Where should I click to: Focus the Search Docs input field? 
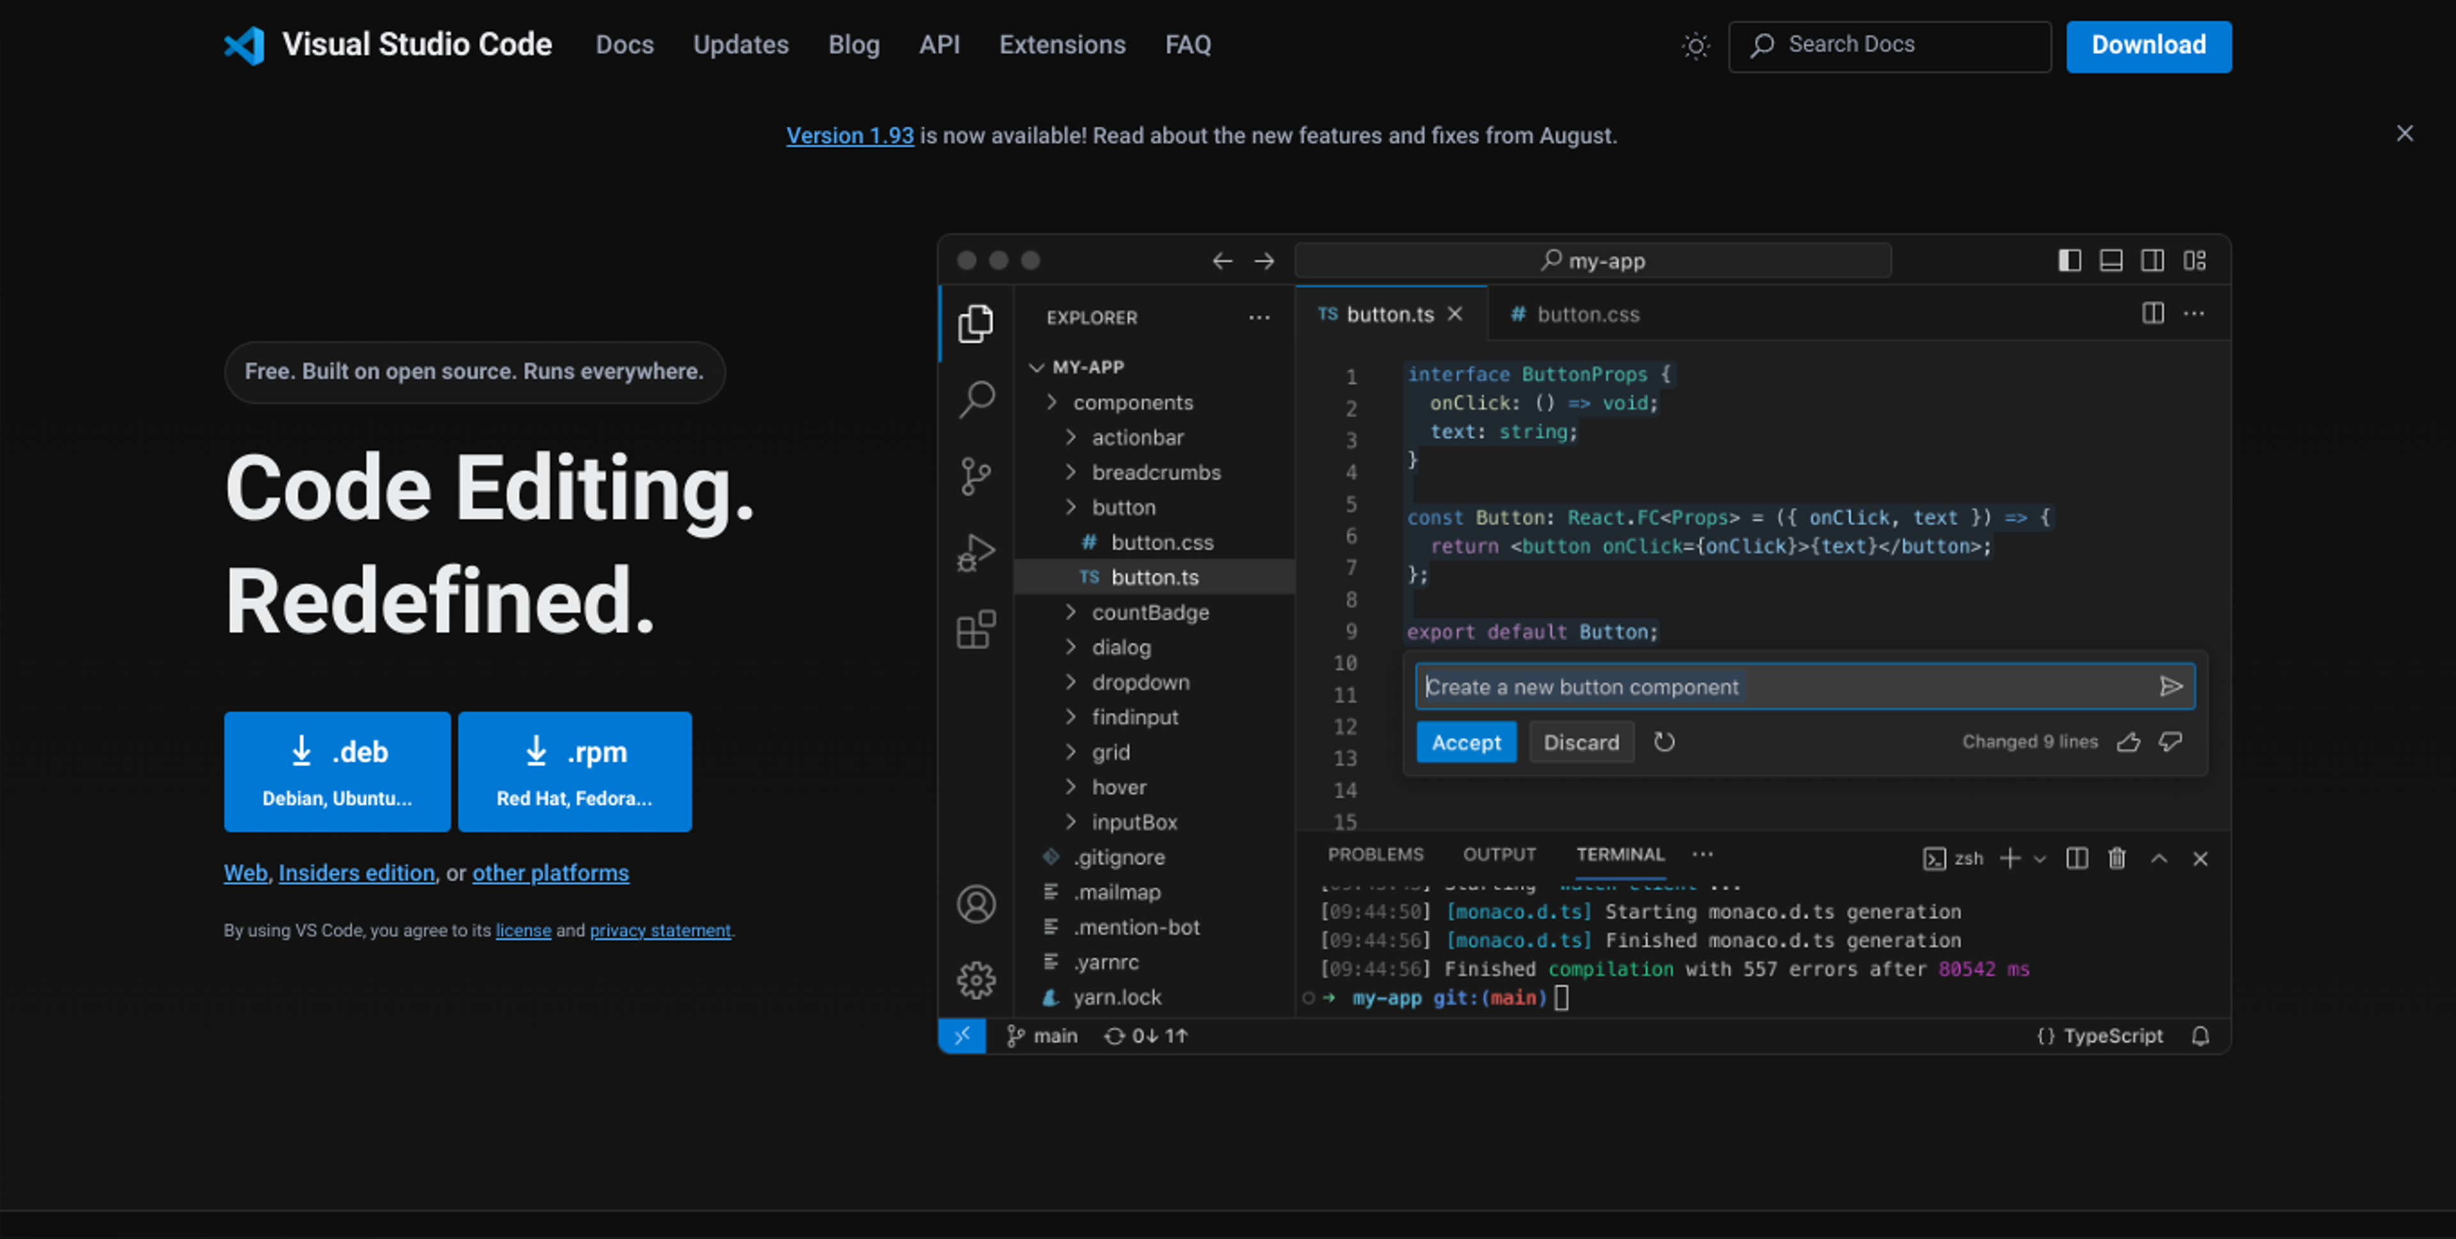[1890, 46]
